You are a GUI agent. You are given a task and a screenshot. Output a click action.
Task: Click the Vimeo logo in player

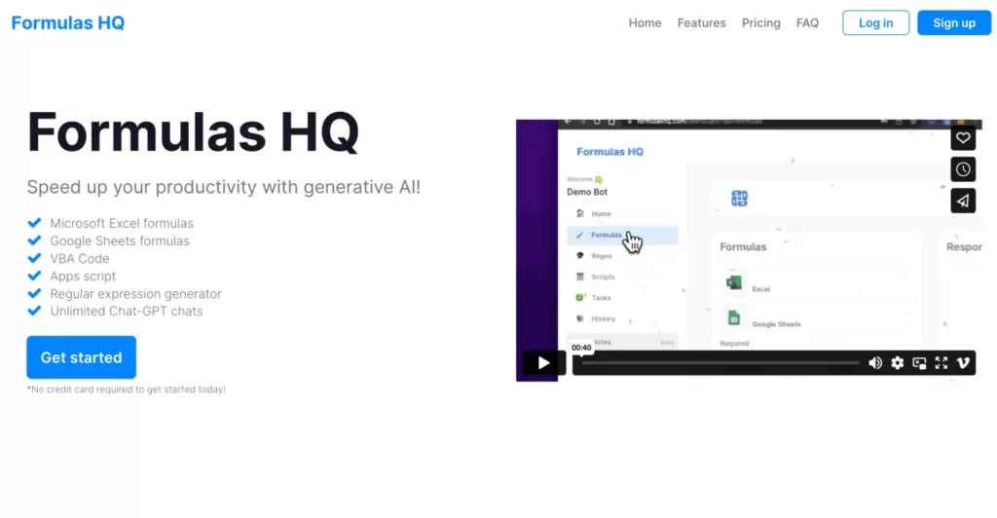point(963,363)
